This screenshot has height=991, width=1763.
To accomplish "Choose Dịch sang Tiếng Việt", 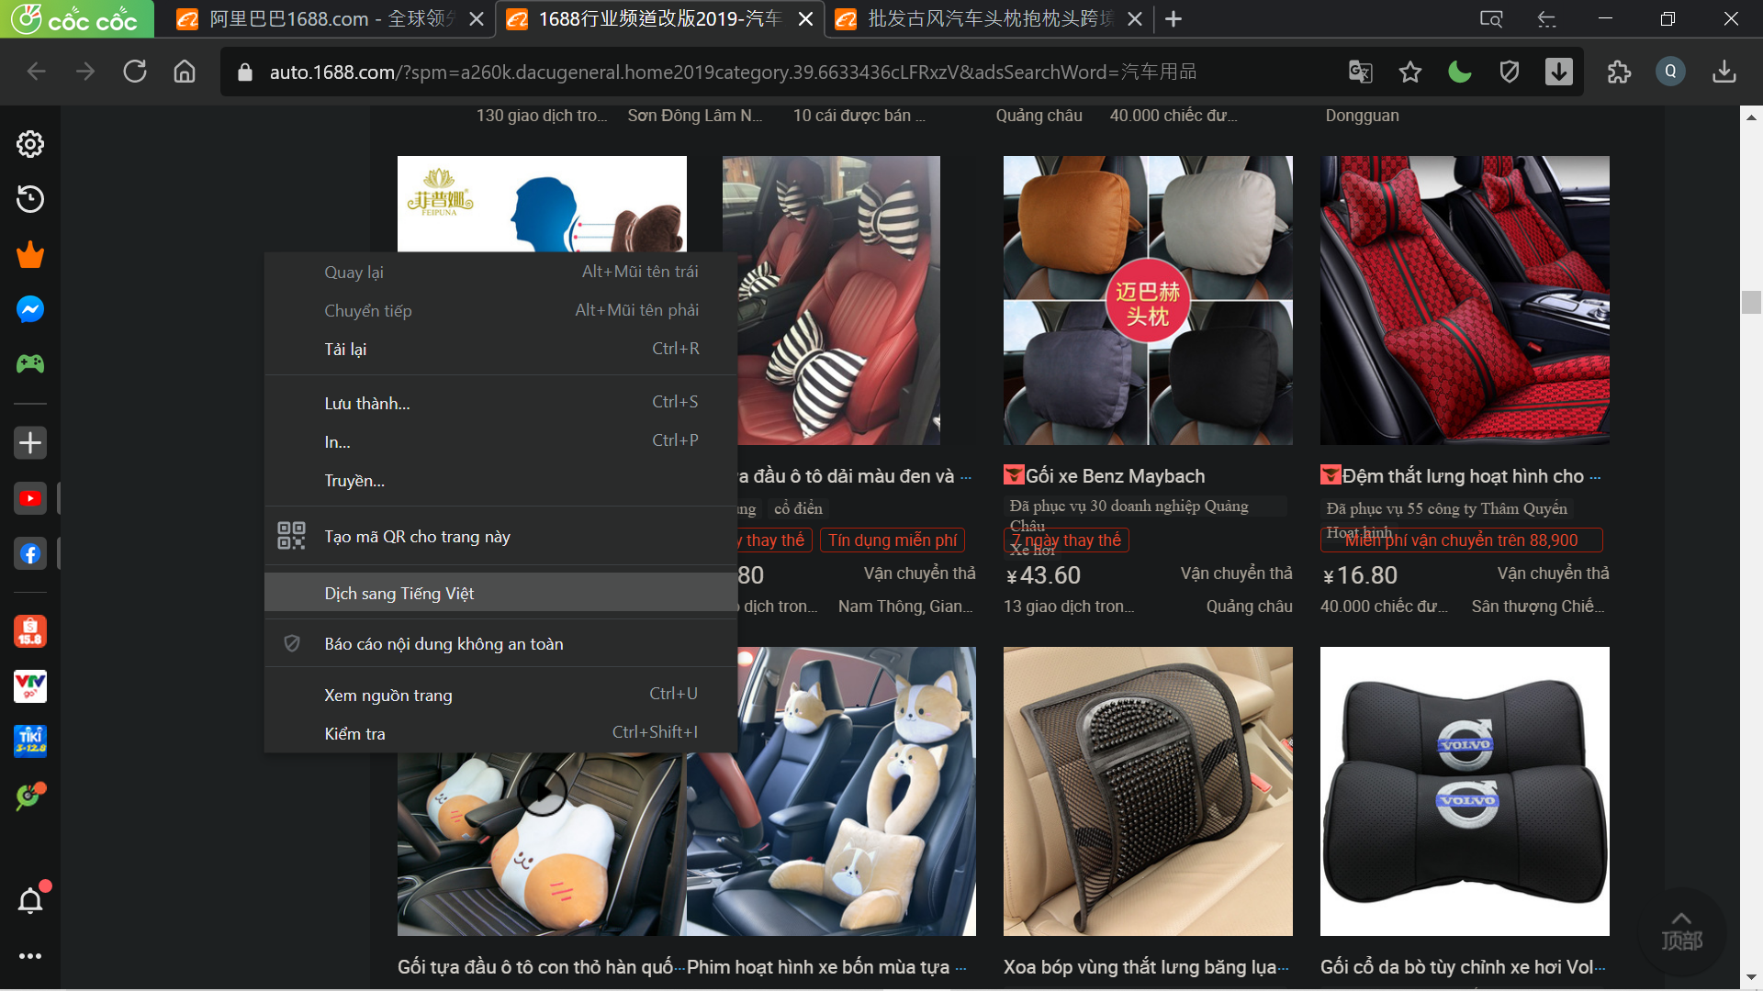I will [x=500, y=593].
